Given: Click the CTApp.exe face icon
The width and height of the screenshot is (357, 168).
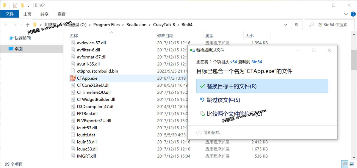Looking at the screenshot, I should pos(73,78).
